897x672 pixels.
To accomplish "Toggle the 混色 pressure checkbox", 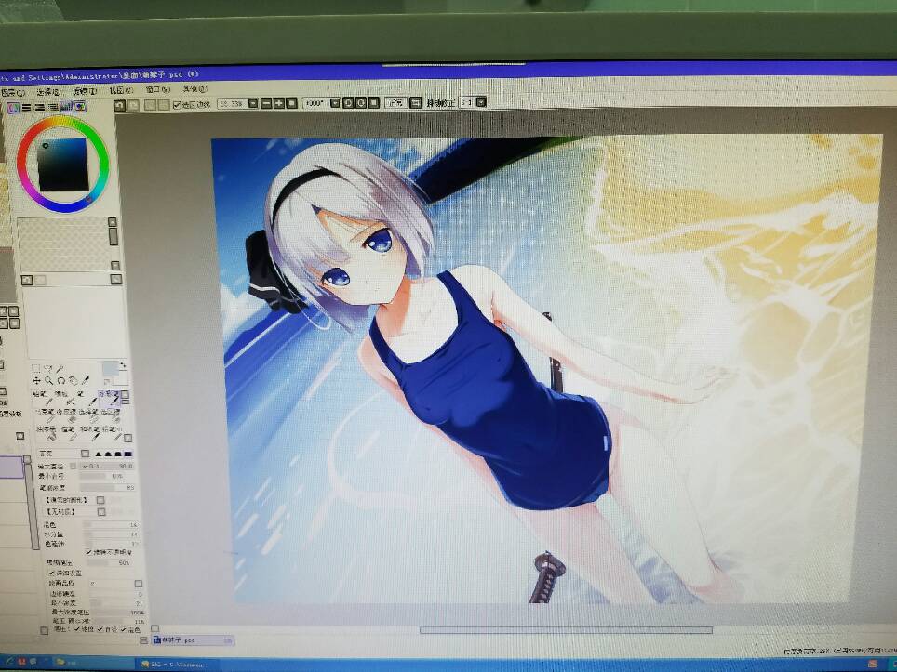I will 124,629.
